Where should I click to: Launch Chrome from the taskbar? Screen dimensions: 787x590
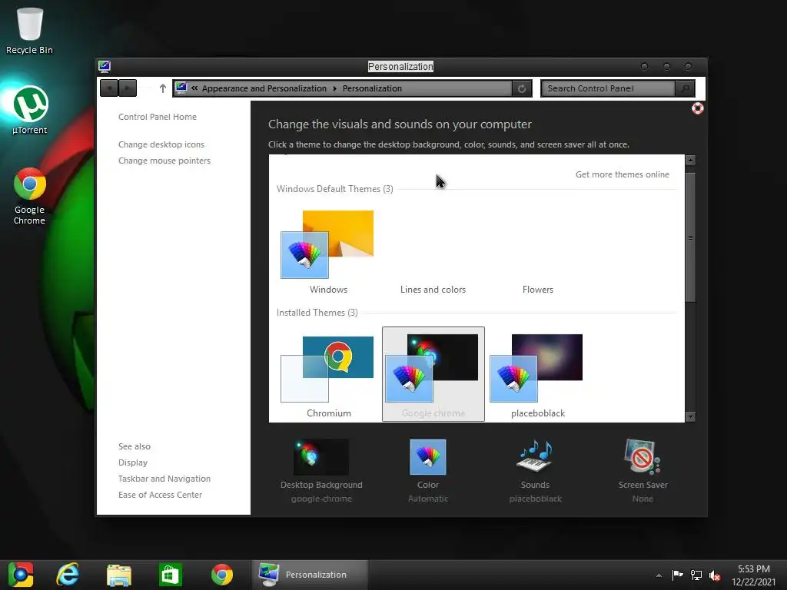(222, 575)
